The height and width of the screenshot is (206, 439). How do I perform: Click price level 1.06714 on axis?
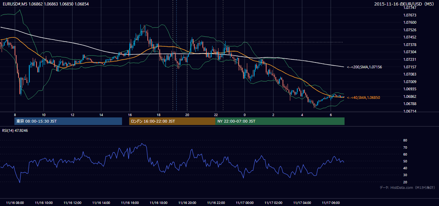[409, 111]
